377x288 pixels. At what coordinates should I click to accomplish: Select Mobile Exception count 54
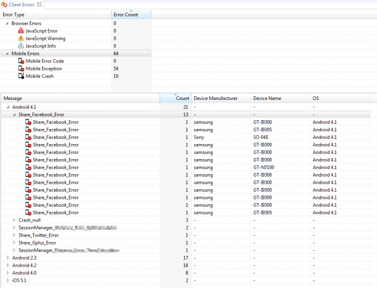pyautogui.click(x=116, y=69)
